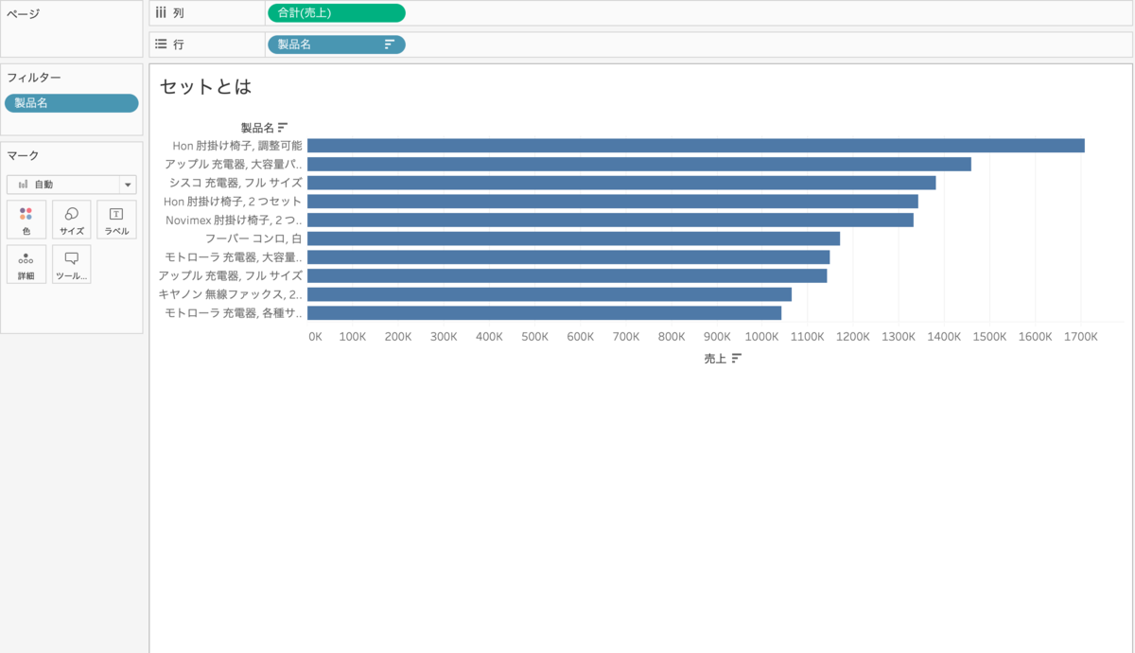Screen dimensions: 1135x653
Task: Select the bar for Hon 肘掛け椅子, 2 つセット
Action: 613,202
